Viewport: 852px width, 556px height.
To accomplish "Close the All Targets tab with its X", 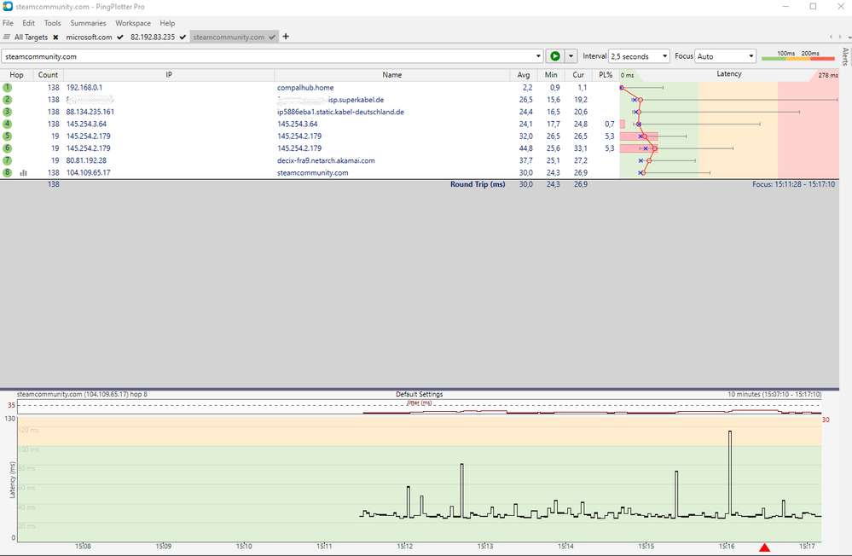I will (55, 38).
